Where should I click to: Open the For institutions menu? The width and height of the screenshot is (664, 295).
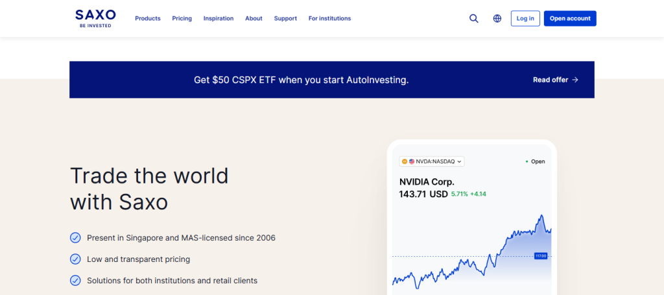329,19
